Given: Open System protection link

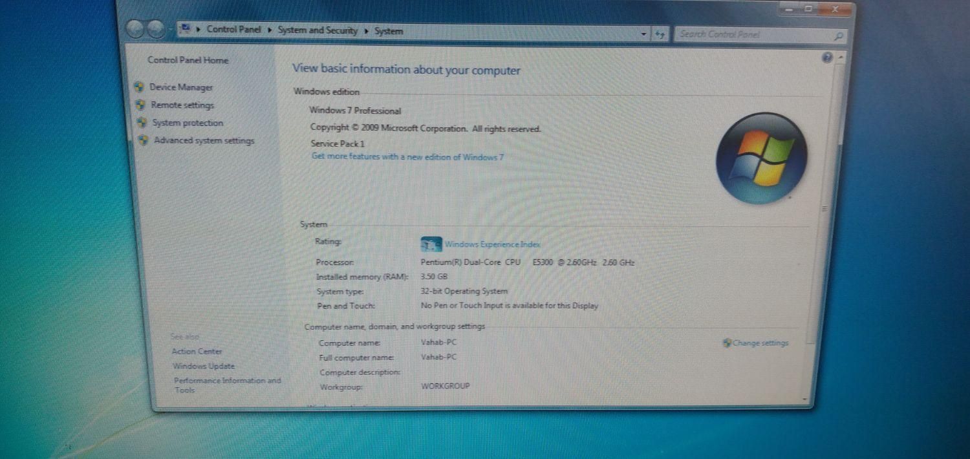Looking at the screenshot, I should tap(188, 123).
